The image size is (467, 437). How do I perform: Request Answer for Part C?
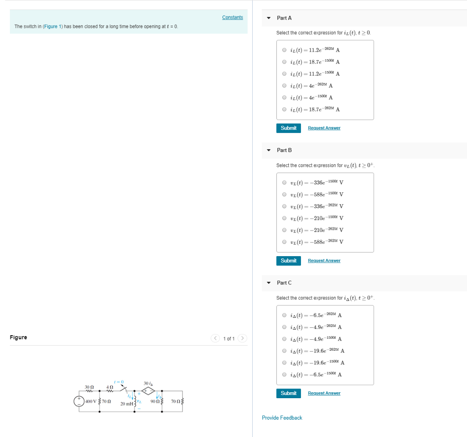[x=324, y=393]
